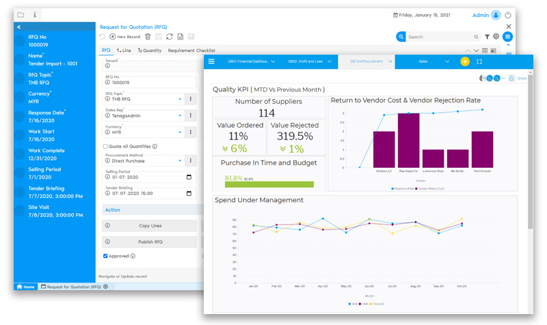Image resolution: width=547 pixels, height=325 pixels.
Task: Expand the Procurement Method dropdown
Action: click(181, 160)
